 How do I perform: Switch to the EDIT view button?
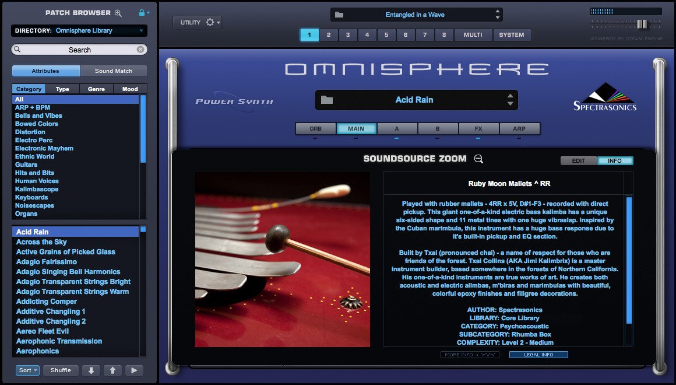(579, 161)
